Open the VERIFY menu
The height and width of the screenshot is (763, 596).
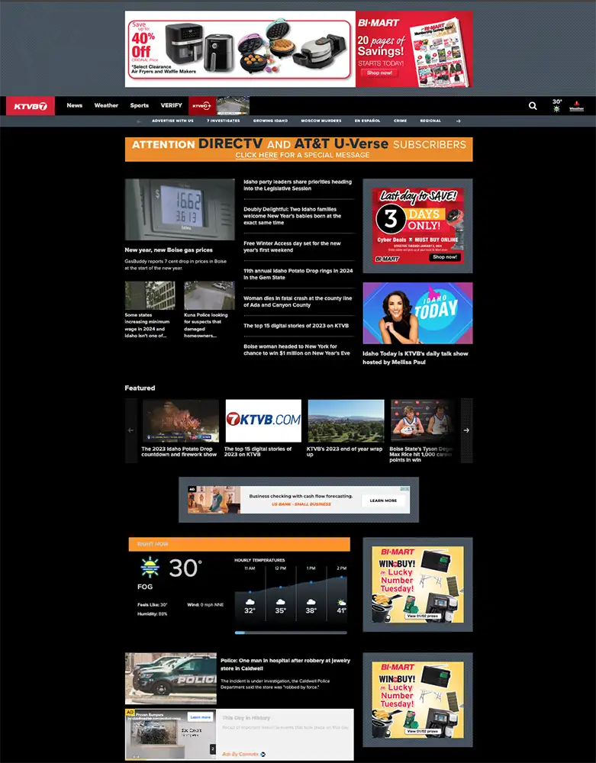coord(171,105)
